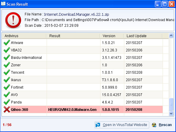Click the Rescan label

165,125
